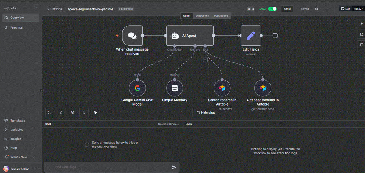Click the chat message trigger node
The width and height of the screenshot is (365, 173).
132,36
